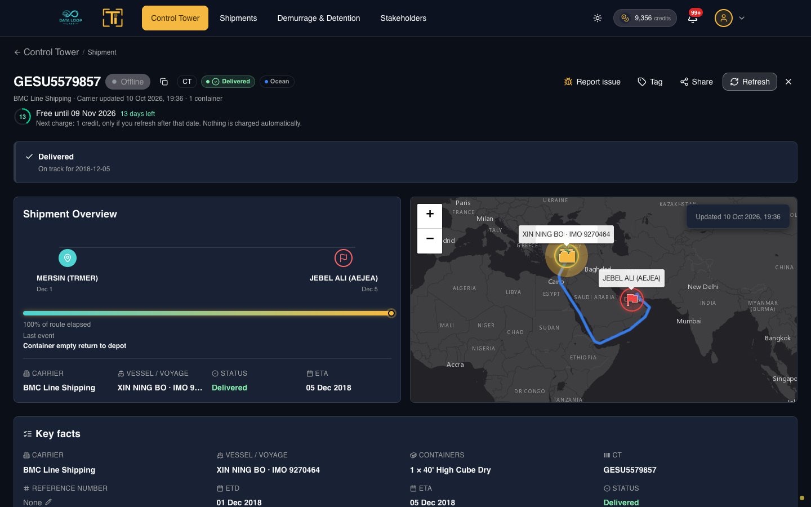Zoom in on the map
Screen dimensions: 811x507
point(430,214)
